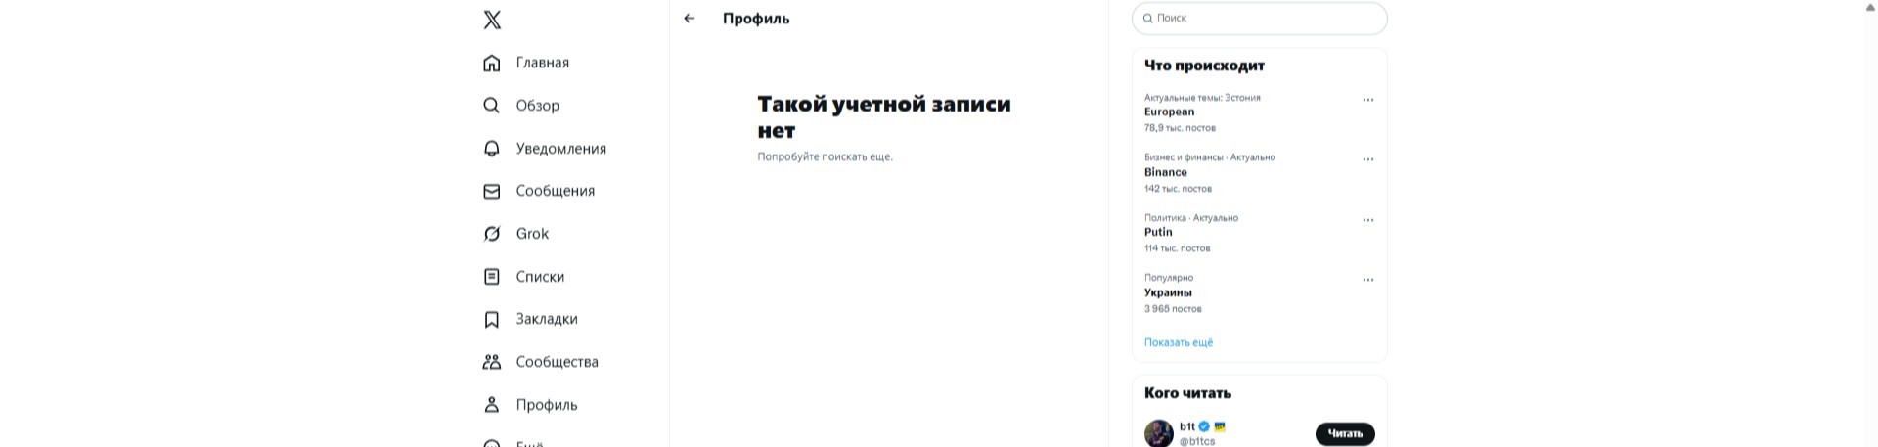Click the Сообщества people icon
Screen dimensions: 1878x447
coord(492,362)
